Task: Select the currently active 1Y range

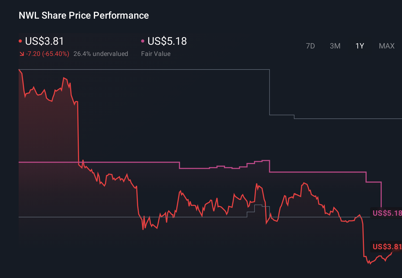Action: [x=359, y=46]
